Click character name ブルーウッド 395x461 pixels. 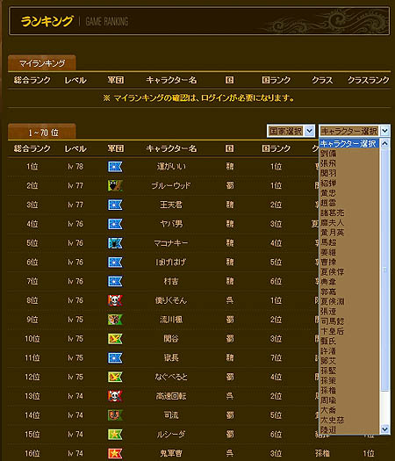(171, 185)
